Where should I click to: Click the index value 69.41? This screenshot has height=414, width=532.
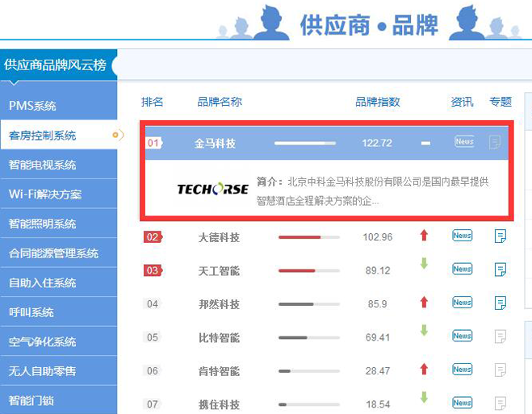pyautogui.click(x=378, y=337)
